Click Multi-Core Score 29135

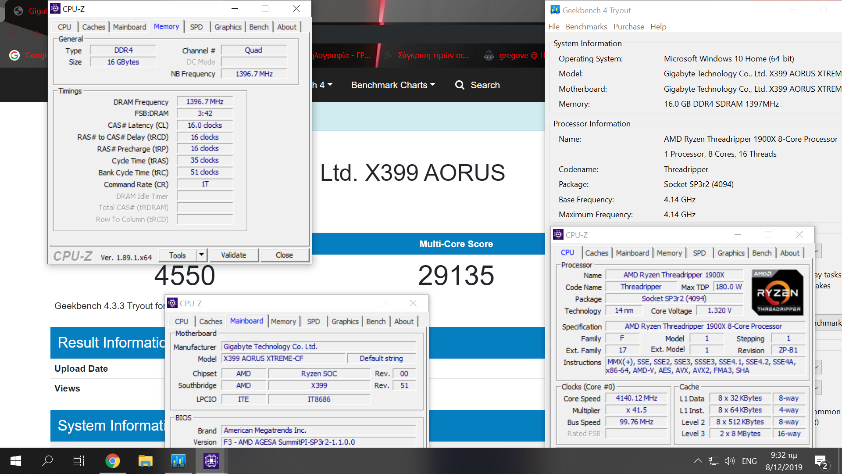(x=456, y=276)
